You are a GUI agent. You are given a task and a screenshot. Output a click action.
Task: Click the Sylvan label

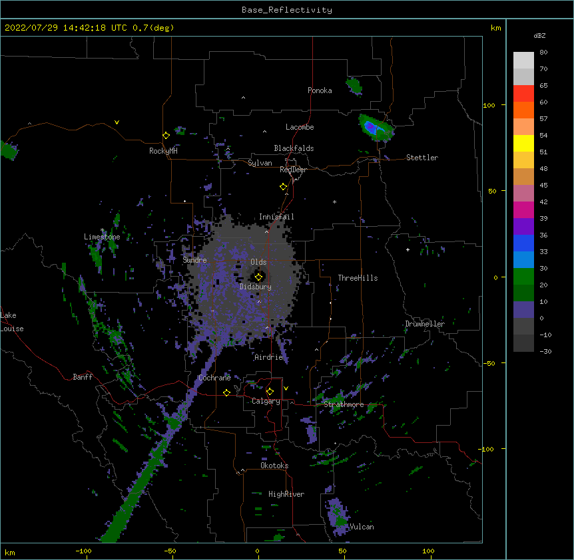pyautogui.click(x=260, y=163)
